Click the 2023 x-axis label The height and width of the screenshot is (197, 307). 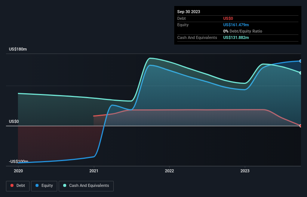click(x=245, y=171)
